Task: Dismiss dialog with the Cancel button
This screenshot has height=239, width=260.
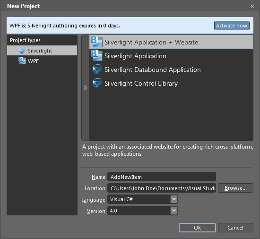Action: [x=235, y=228]
